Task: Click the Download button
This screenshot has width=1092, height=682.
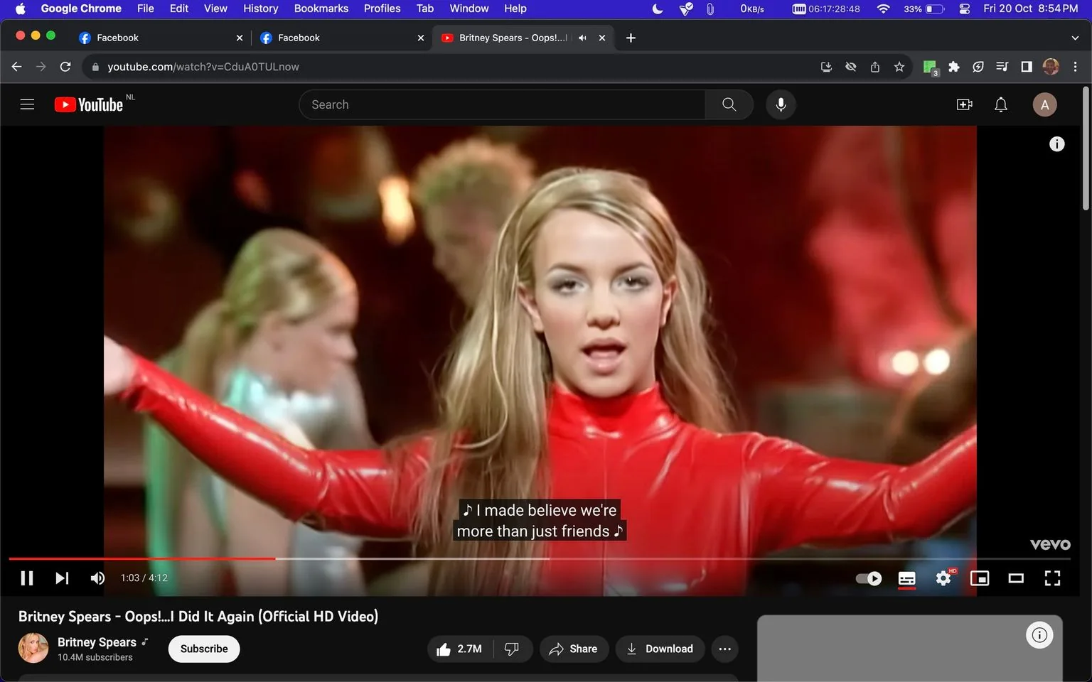Action: point(660,649)
